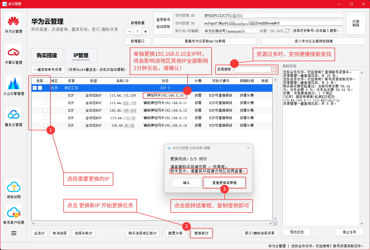Check the box for EIP row 192.168.0.14
The height and width of the screenshot is (250, 370).
pos(45,125)
